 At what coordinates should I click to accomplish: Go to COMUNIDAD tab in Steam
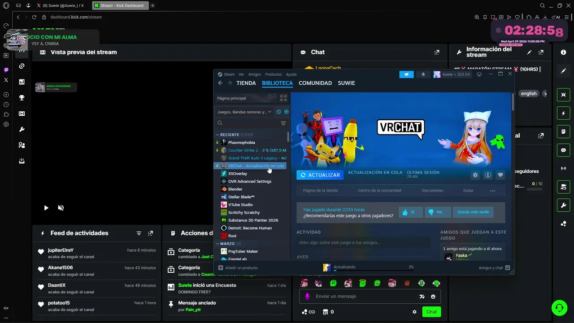click(315, 83)
